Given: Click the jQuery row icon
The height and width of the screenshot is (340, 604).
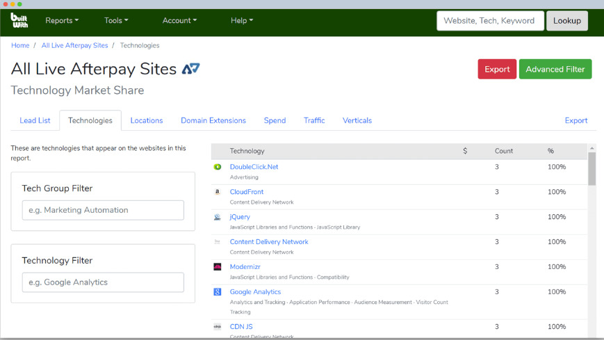Looking at the screenshot, I should point(218,217).
